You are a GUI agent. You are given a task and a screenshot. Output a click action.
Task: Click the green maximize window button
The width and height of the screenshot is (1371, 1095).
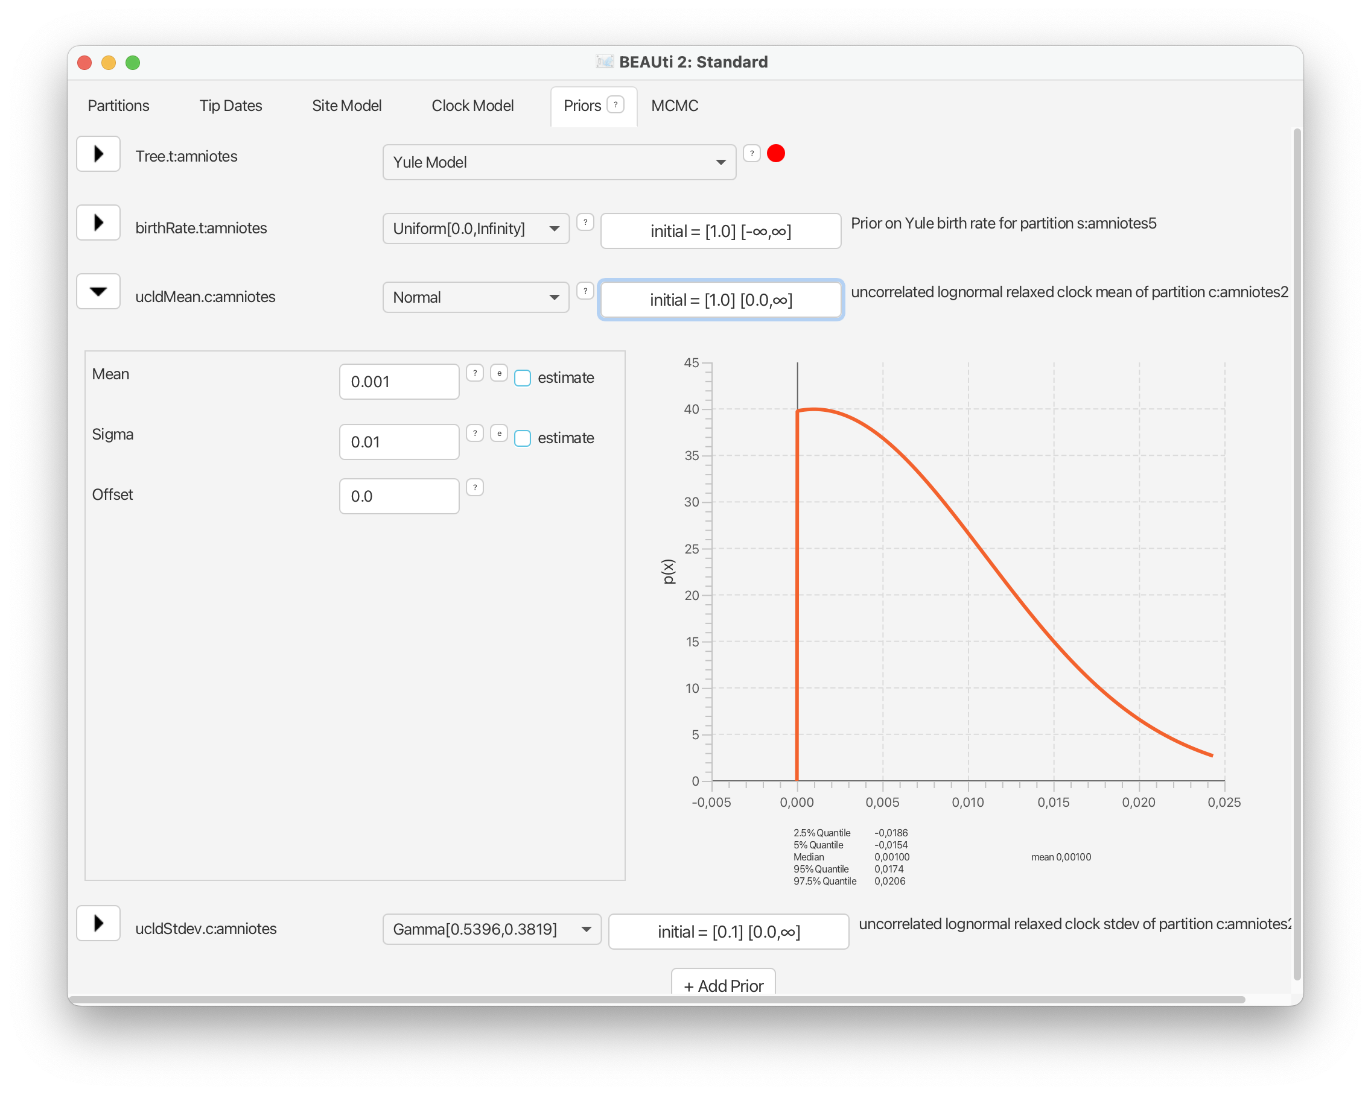[132, 62]
